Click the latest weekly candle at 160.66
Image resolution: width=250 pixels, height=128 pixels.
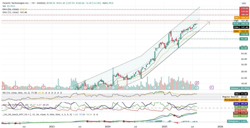pyautogui.click(x=197, y=24)
